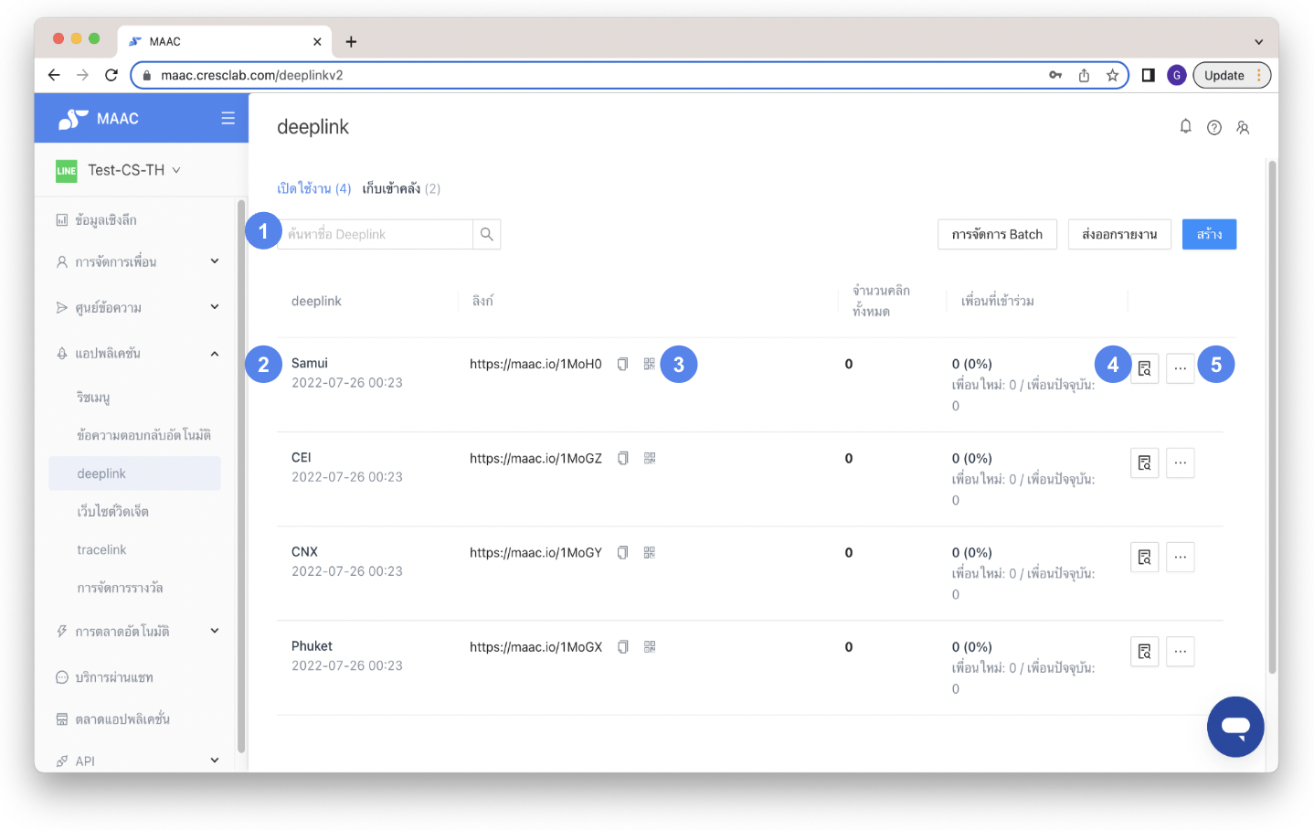Click the notification bell icon
This screenshot has width=1314, height=830.
(1185, 127)
